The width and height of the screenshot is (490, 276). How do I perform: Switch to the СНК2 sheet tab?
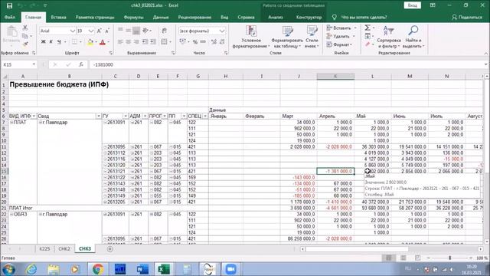(x=64, y=249)
